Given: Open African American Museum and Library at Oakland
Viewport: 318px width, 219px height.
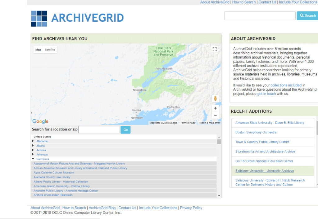Looking at the screenshot, I should click(80, 168).
